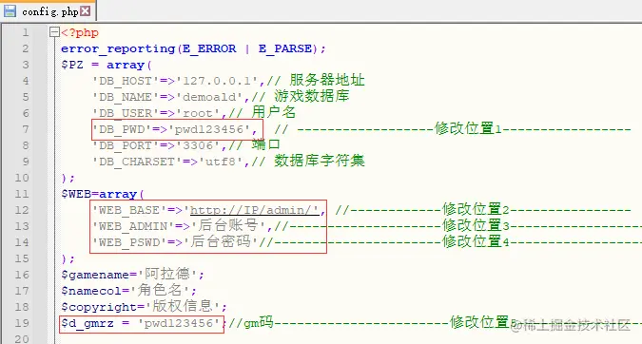Click the 'WEB_ADMIN' key
642x344 pixels.
133,226
